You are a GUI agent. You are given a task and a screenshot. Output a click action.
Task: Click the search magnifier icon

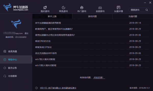(147, 10)
